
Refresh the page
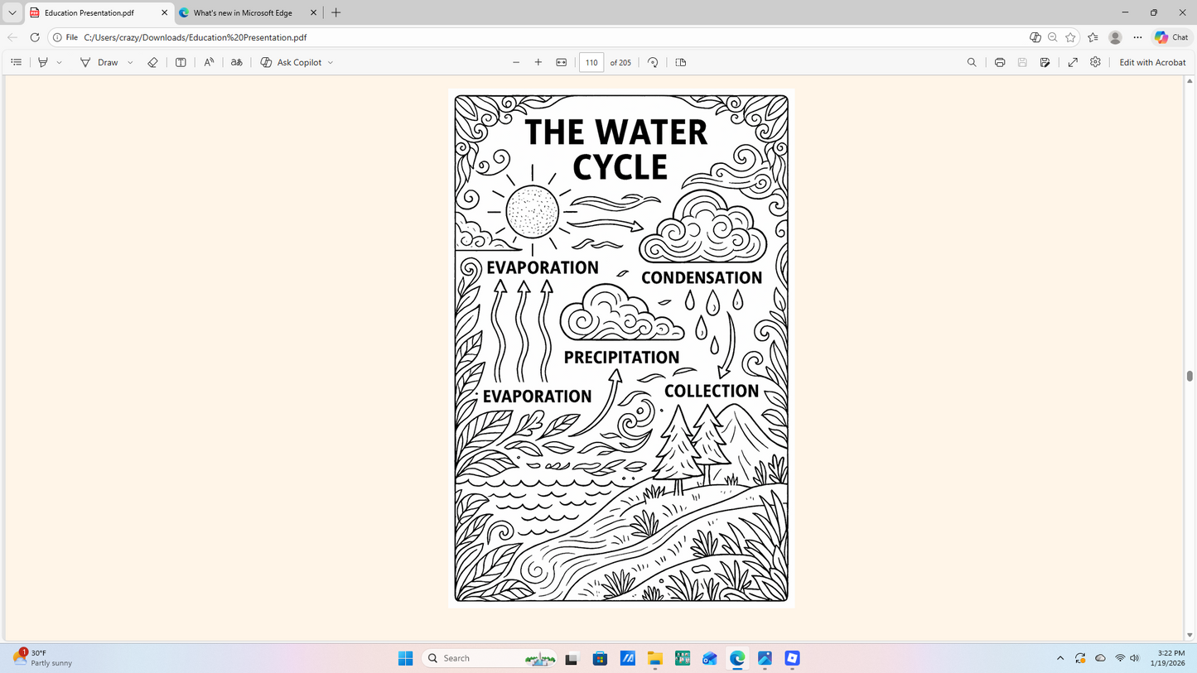tap(35, 37)
